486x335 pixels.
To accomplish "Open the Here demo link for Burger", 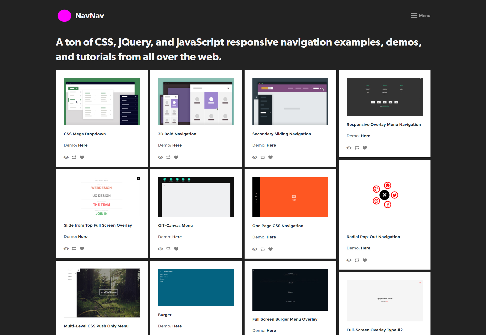I will click(177, 326).
